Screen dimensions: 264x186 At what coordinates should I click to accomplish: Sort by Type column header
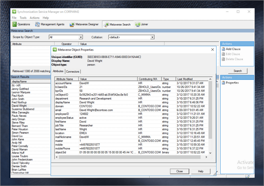169,79
